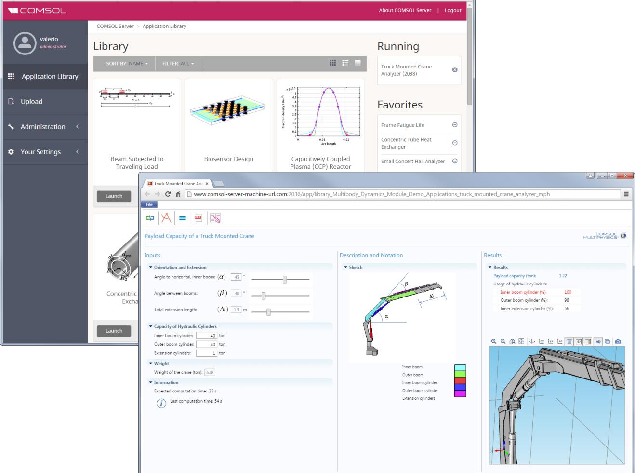Click the PDF report icon
The width and height of the screenshot is (635, 473).
click(x=198, y=218)
